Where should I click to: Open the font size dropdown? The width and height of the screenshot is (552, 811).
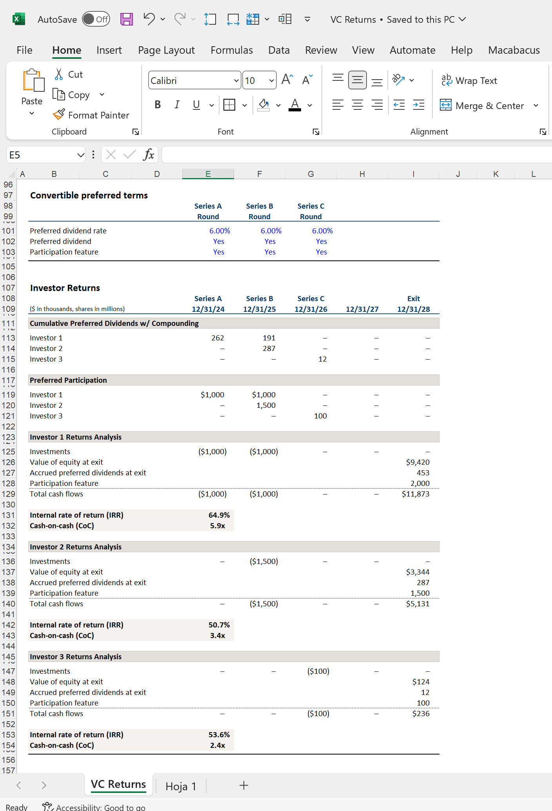(271, 81)
